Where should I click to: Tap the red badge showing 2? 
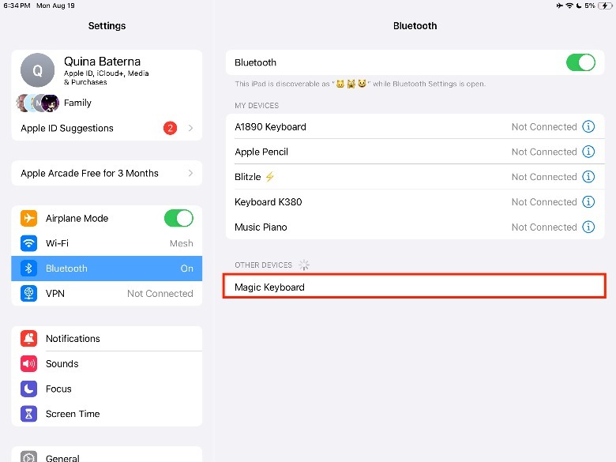click(x=170, y=128)
